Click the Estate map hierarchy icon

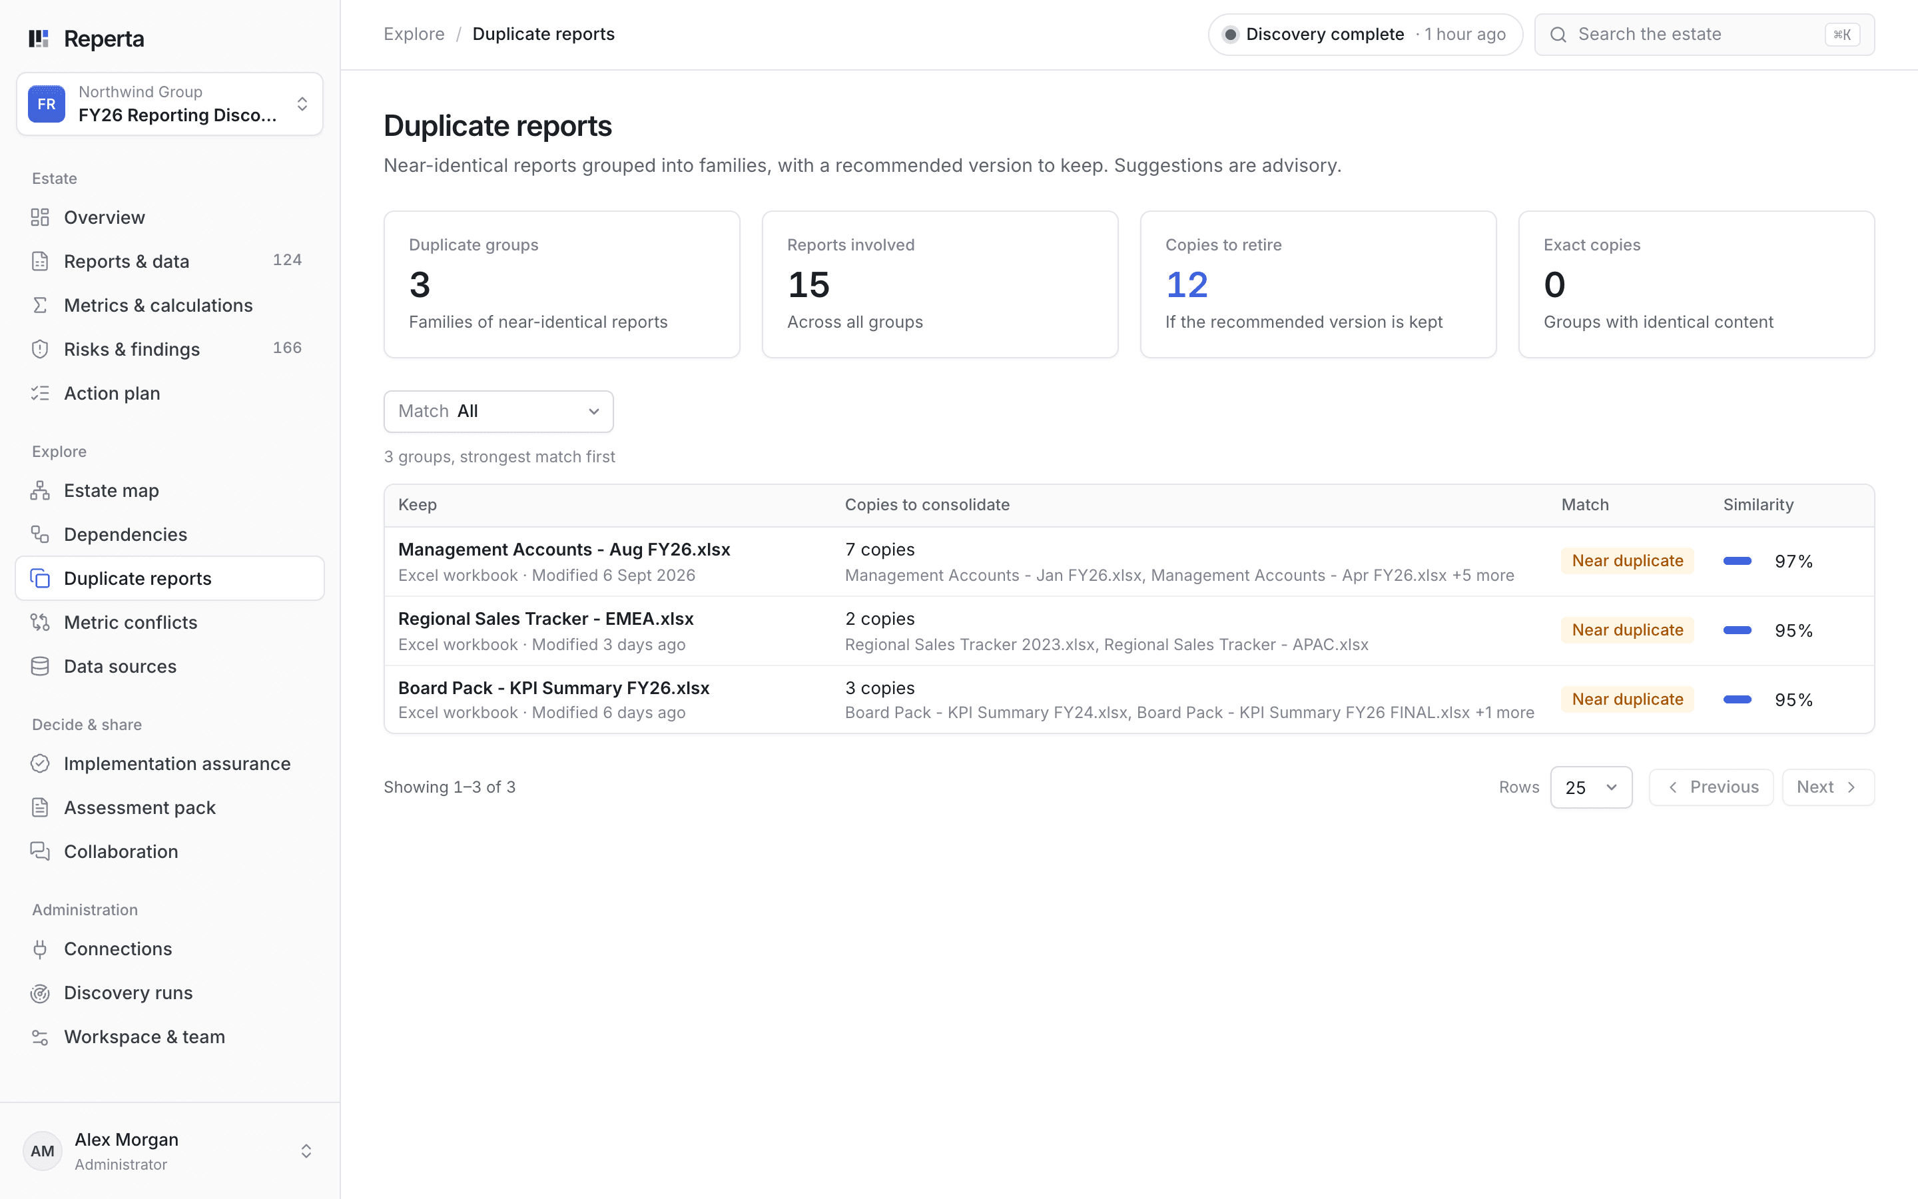tap(40, 490)
